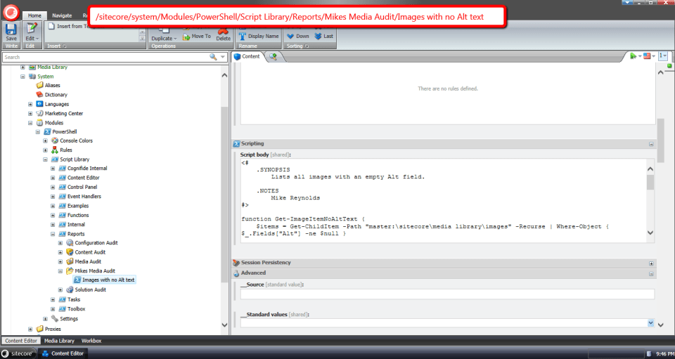Collapse the Reports tree node
The width and height of the screenshot is (675, 359).
coord(53,234)
